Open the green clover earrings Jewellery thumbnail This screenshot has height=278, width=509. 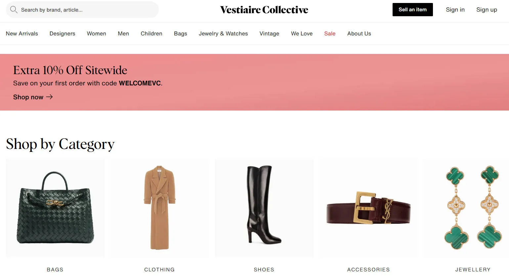coord(466,208)
